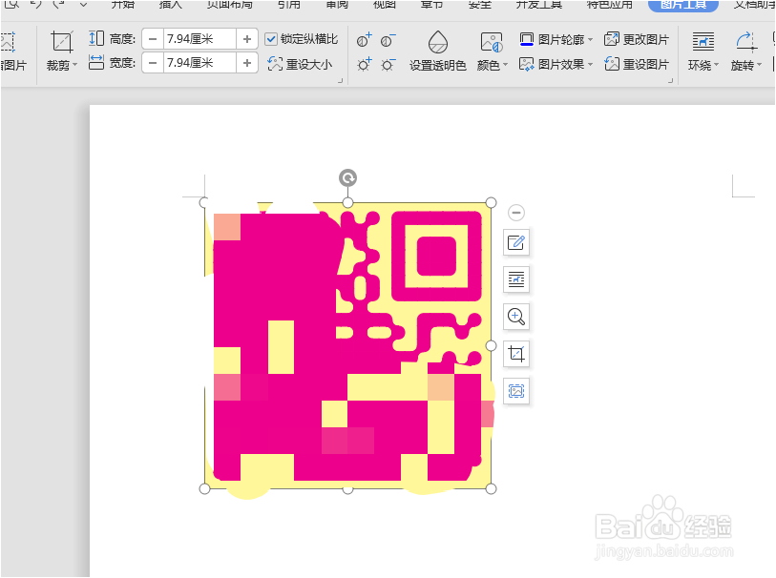This screenshot has height=578, width=776.
Task: Switch to the 特色应用 ribbon tab
Action: pyautogui.click(x=609, y=5)
